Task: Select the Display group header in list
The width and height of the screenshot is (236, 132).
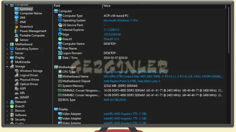Action: (x=61, y=109)
